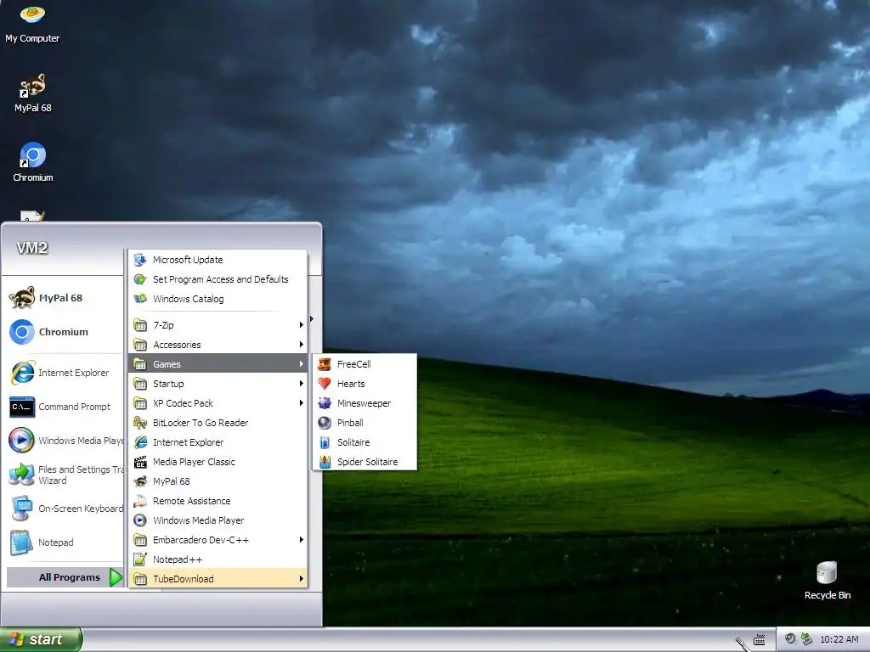Viewport: 870px width, 652px height.
Task: Click the FreeCell game icon
Action: (325, 364)
